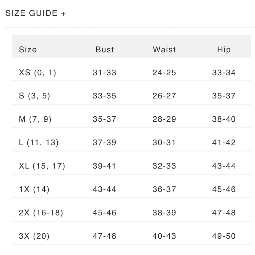Select the 2X (16-18) size label
Viewport: 255px width, 255px height.
coord(41,213)
